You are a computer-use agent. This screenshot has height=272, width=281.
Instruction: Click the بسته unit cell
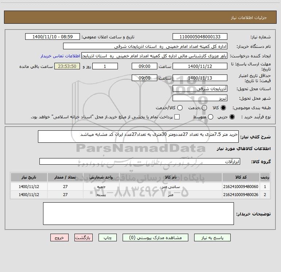point(101,195)
